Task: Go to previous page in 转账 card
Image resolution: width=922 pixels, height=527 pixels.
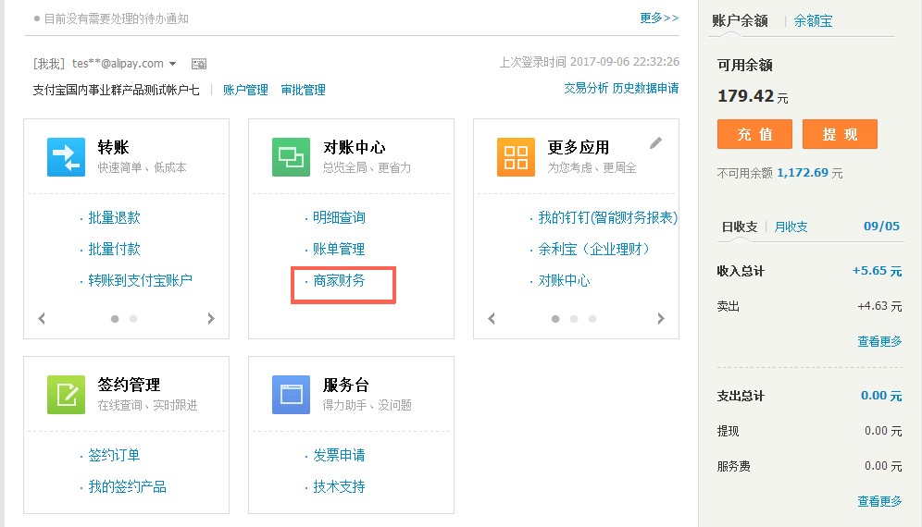Action: point(41,318)
